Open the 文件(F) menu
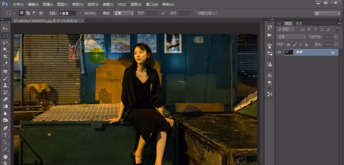This screenshot has width=344, height=165. [18, 4]
